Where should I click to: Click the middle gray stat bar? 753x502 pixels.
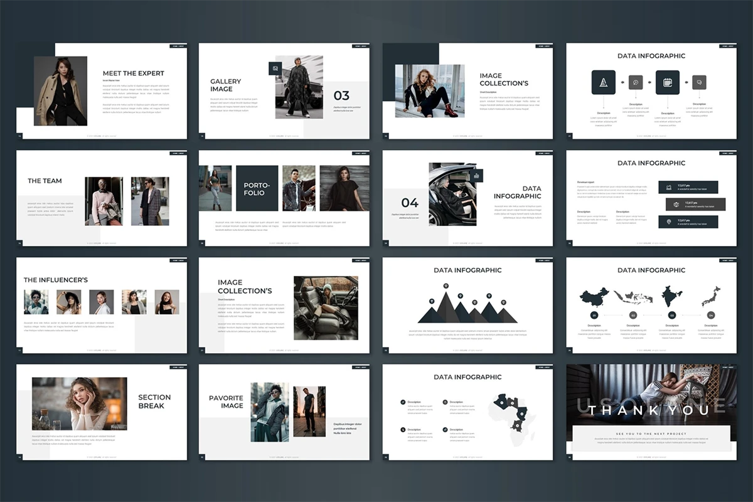coord(695,205)
